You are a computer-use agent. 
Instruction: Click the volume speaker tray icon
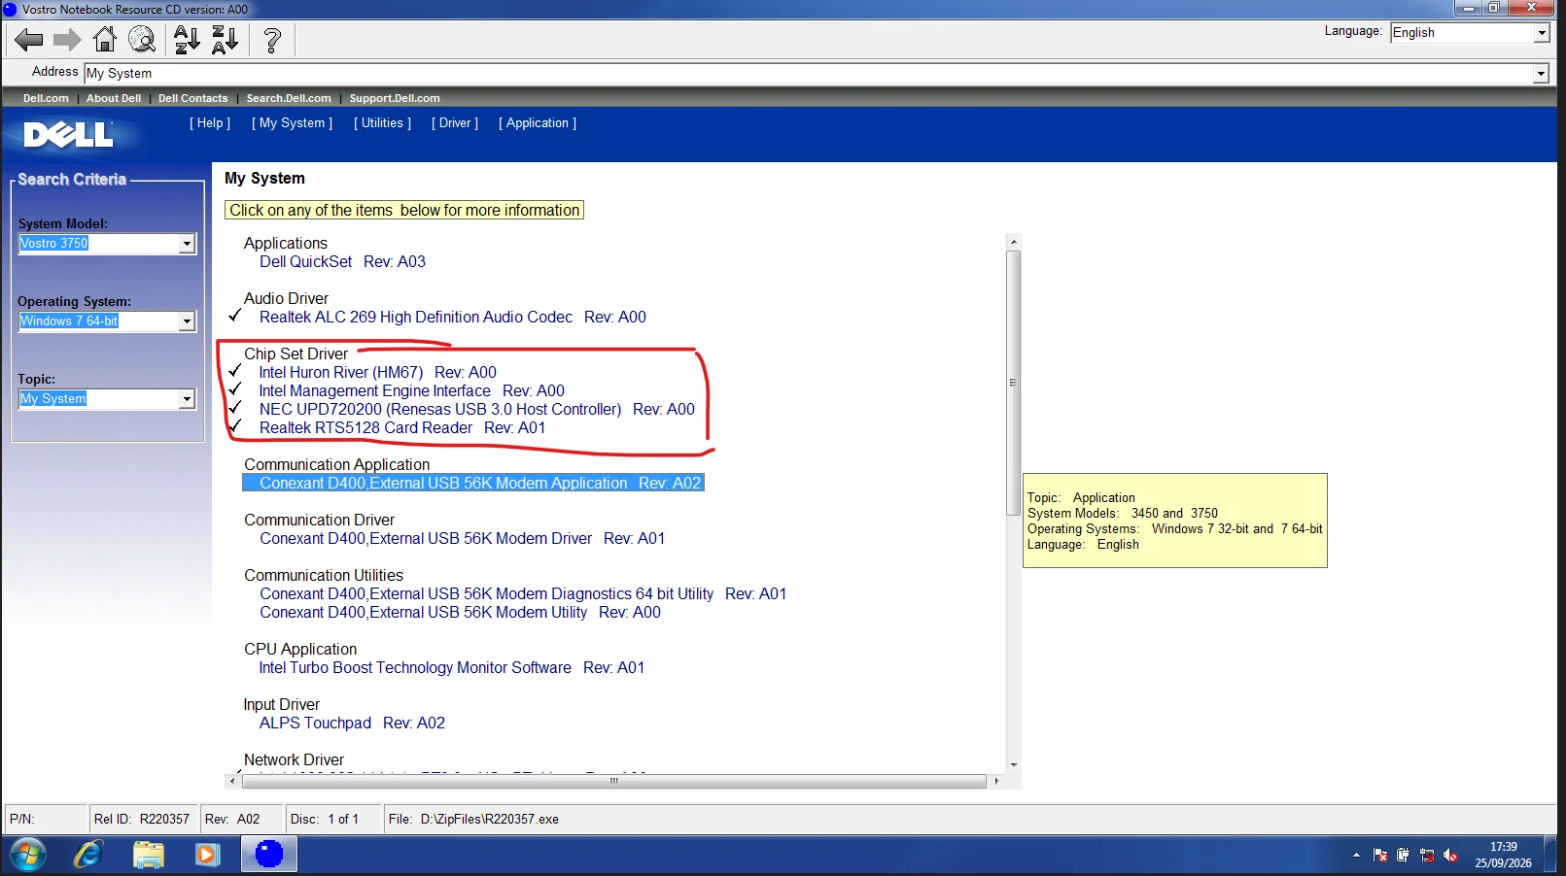pyautogui.click(x=1450, y=856)
